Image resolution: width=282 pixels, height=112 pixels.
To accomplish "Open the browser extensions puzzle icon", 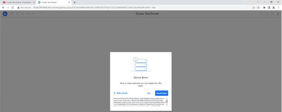I will click(264, 8).
